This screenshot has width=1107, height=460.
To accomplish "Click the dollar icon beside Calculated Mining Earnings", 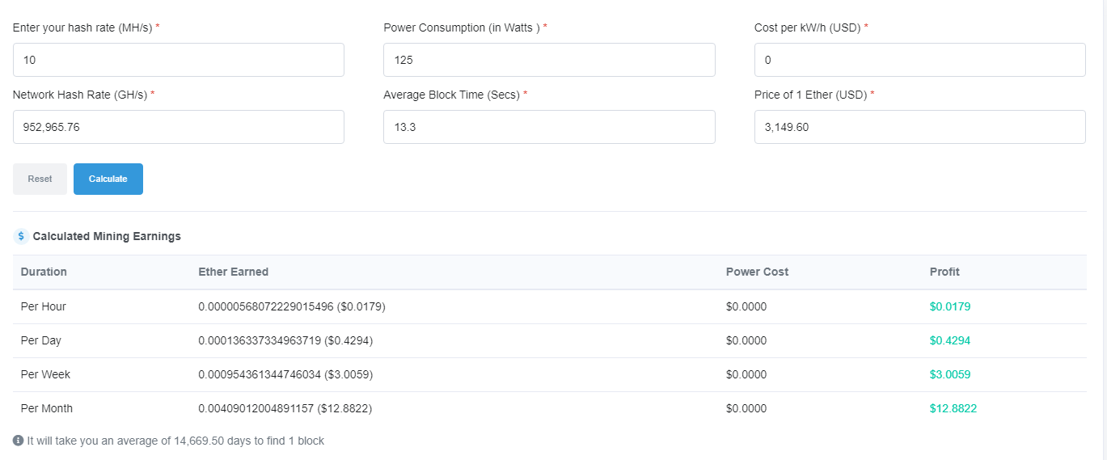I will [21, 236].
